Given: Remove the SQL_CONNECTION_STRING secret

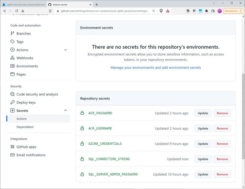Looking at the screenshot, I should pos(222,159).
